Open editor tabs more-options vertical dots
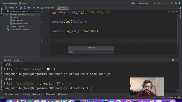 pyautogui.click(x=177, y=8)
